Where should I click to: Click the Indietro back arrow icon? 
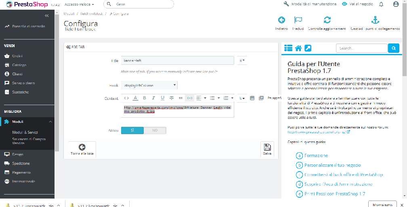pos(281,20)
